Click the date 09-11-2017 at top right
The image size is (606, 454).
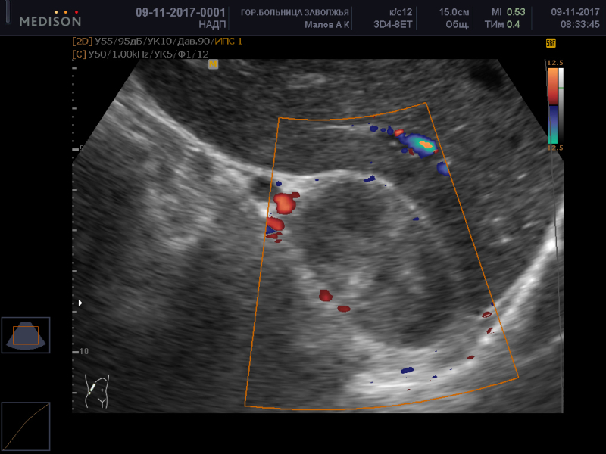(575, 12)
